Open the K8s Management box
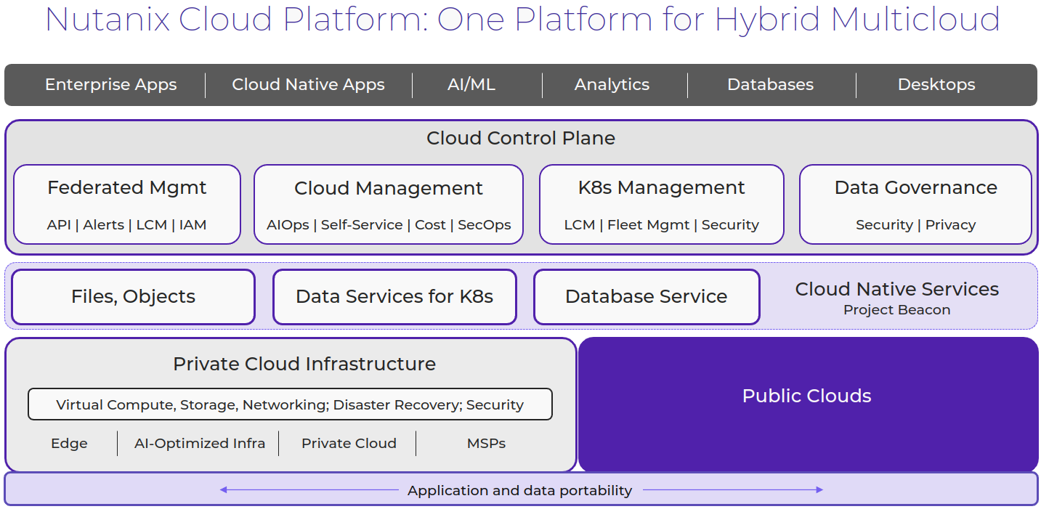 661,204
